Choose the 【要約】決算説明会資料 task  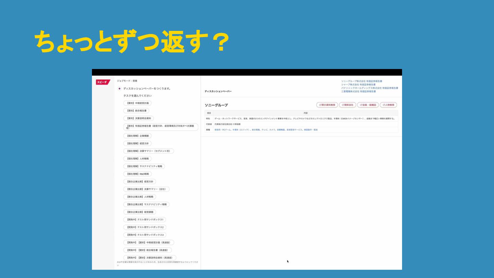tap(139, 118)
